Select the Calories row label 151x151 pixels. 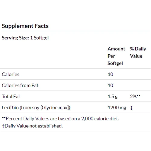(11, 75)
